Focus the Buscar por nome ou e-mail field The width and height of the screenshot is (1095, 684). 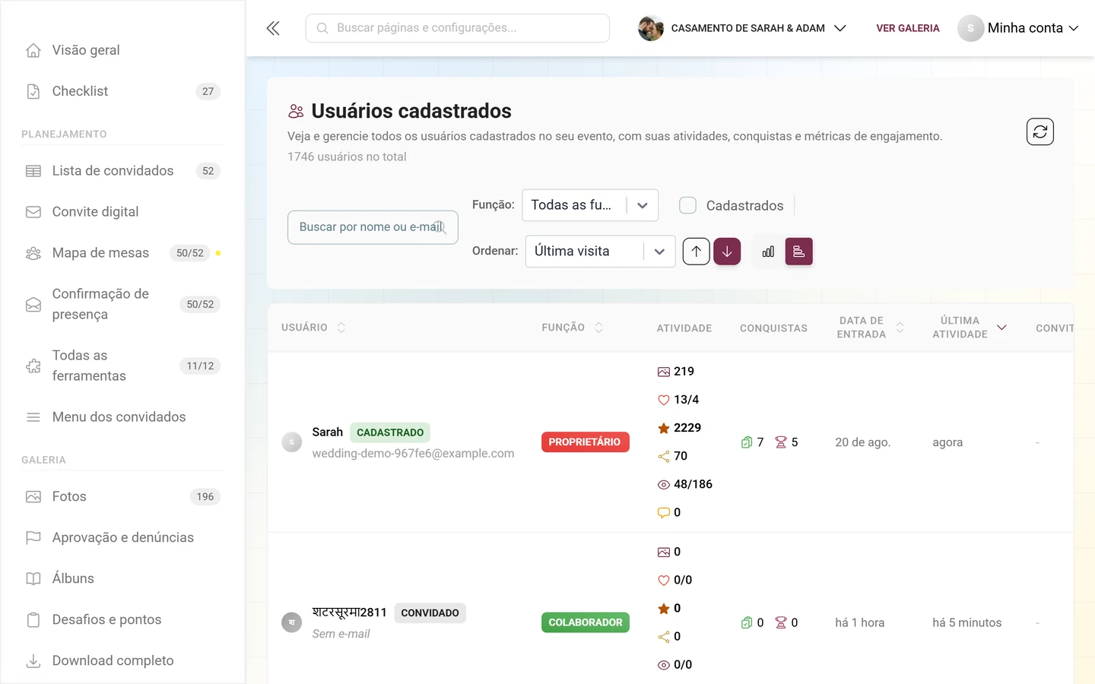click(373, 227)
